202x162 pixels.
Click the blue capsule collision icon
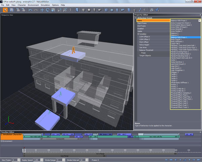point(123,10)
